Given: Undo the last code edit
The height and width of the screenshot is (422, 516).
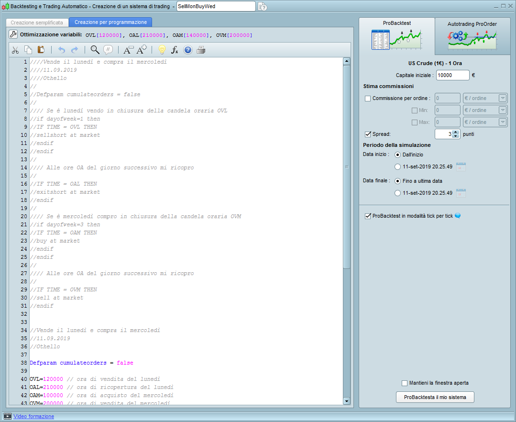Looking at the screenshot, I should click(61, 50).
